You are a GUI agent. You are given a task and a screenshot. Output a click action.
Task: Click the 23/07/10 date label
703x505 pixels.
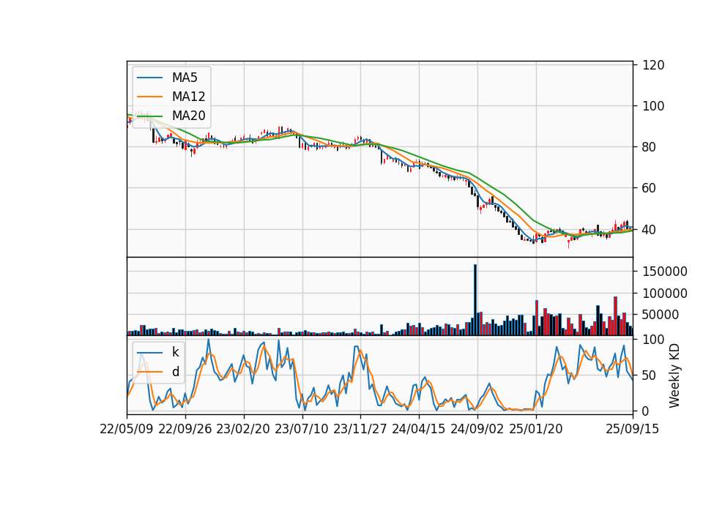pos(302,429)
